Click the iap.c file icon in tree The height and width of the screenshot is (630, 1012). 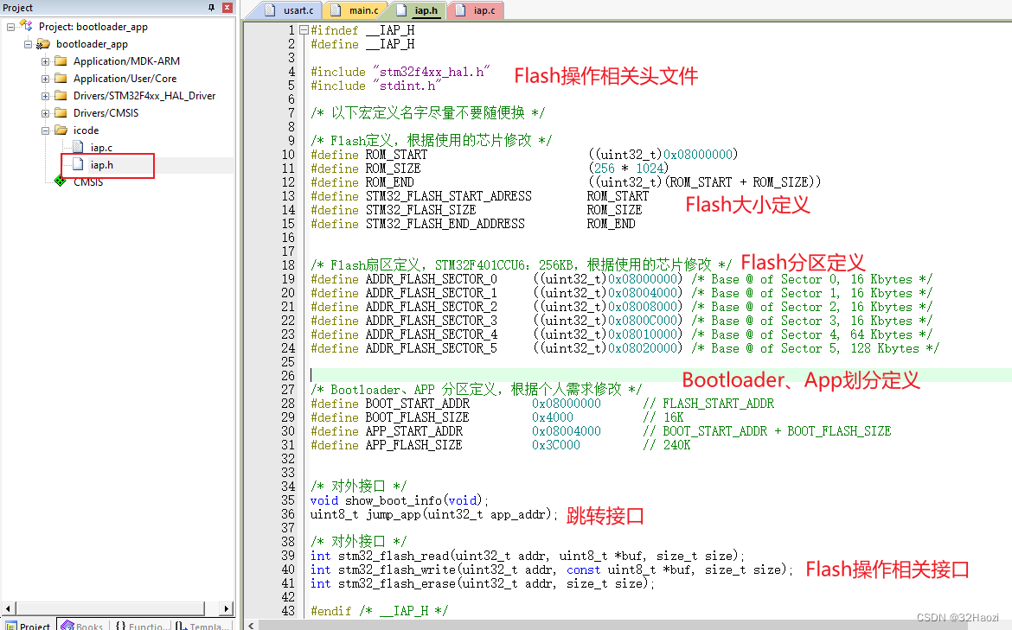click(x=78, y=148)
